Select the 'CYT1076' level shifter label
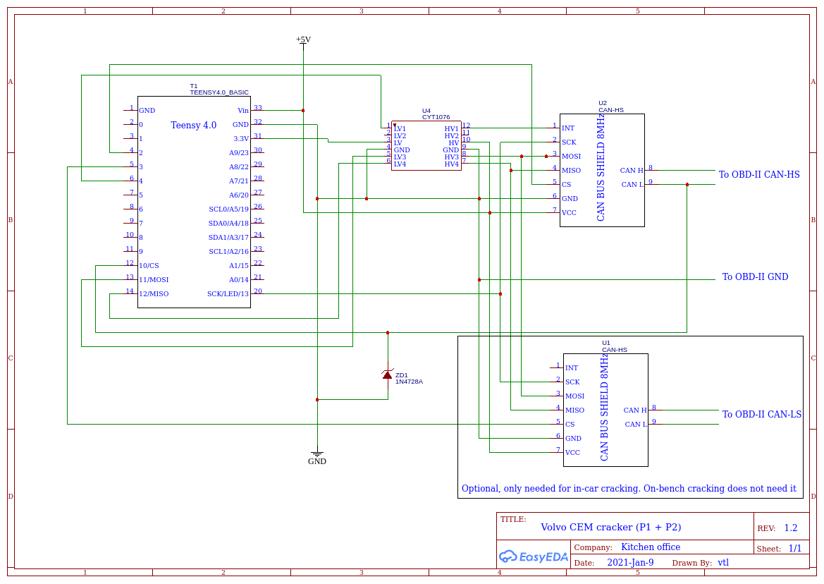Viewport: 824px width, 584px height. click(436, 117)
